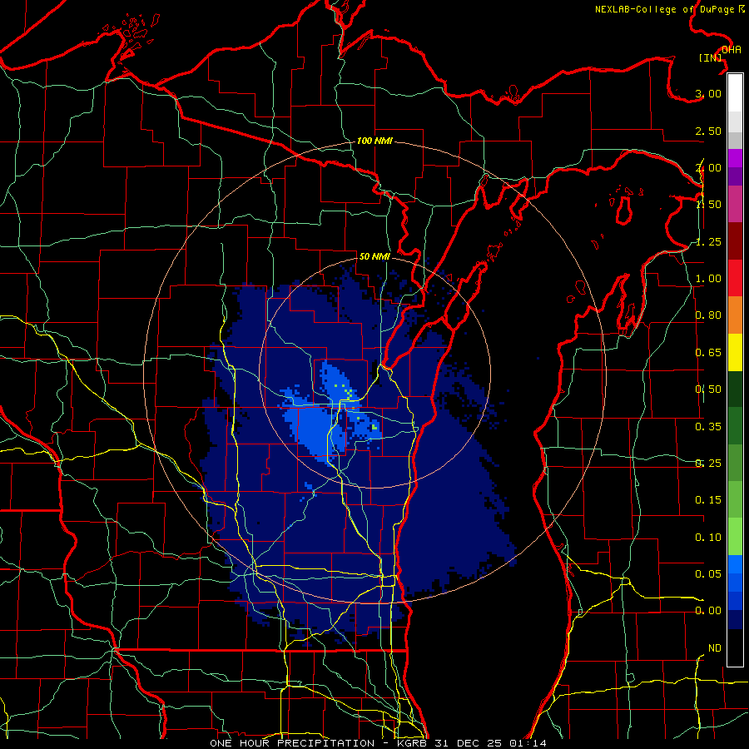This screenshot has width=749, height=749.
Task: Click the bright red legend color band
Action: coord(735,278)
